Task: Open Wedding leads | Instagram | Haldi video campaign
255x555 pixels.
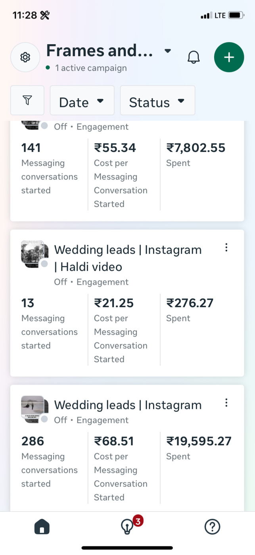Action: tap(128, 258)
